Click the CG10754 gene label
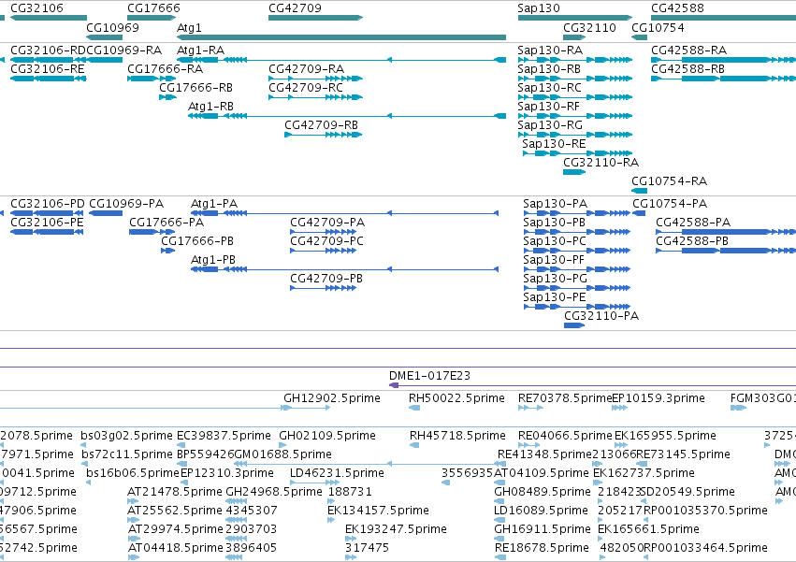 click(x=658, y=27)
